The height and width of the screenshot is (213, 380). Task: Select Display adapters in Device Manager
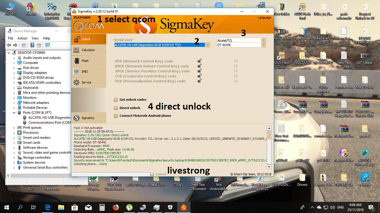(x=35, y=73)
